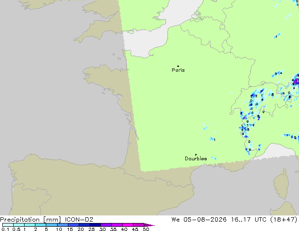
Task: Pick the legend swatch between 0.5 and 1
Action: (x=19, y=225)
